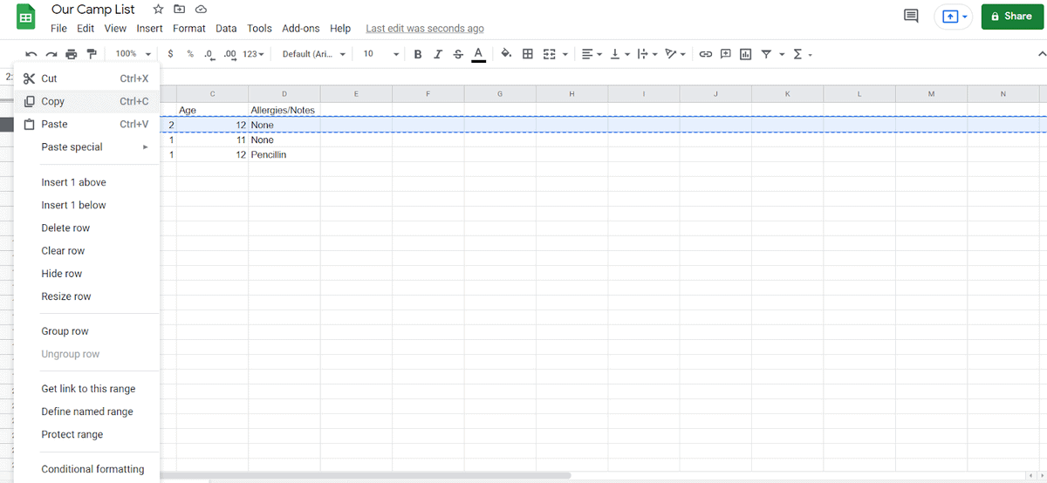1047x483 pixels.
Task: Activate the Paint format tool
Action: (x=92, y=54)
